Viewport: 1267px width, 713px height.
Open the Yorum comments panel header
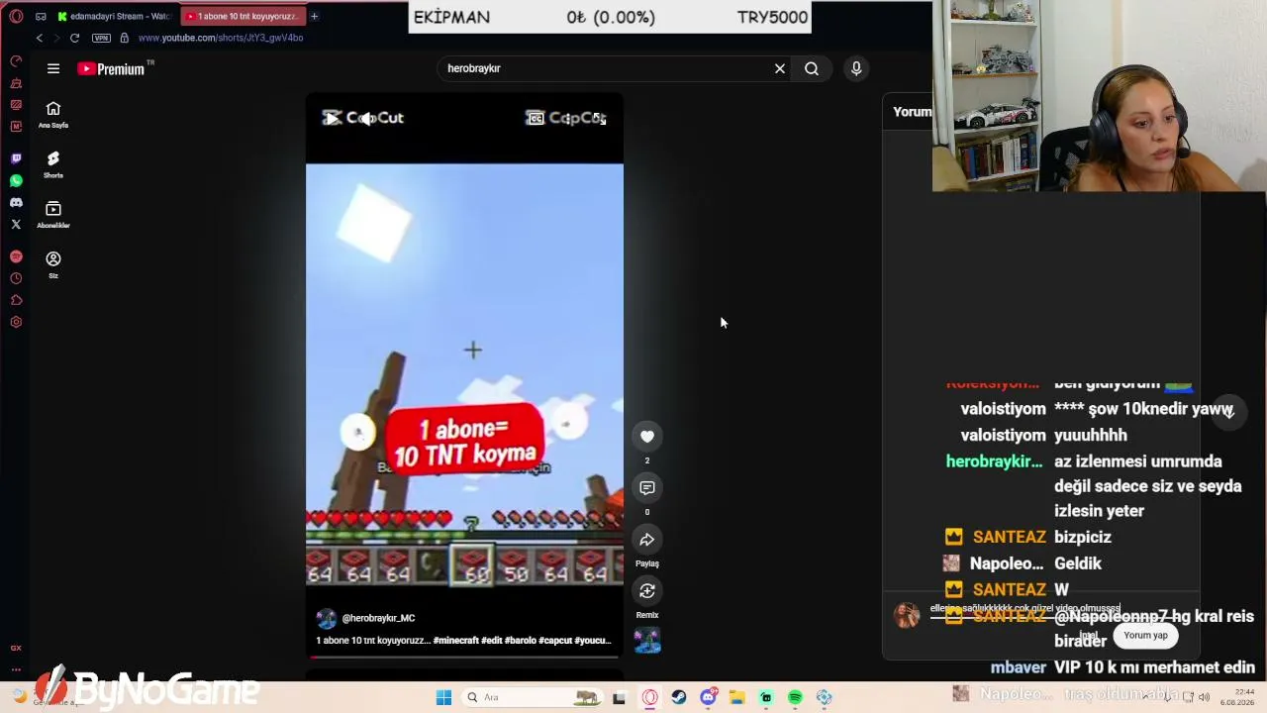912,111
